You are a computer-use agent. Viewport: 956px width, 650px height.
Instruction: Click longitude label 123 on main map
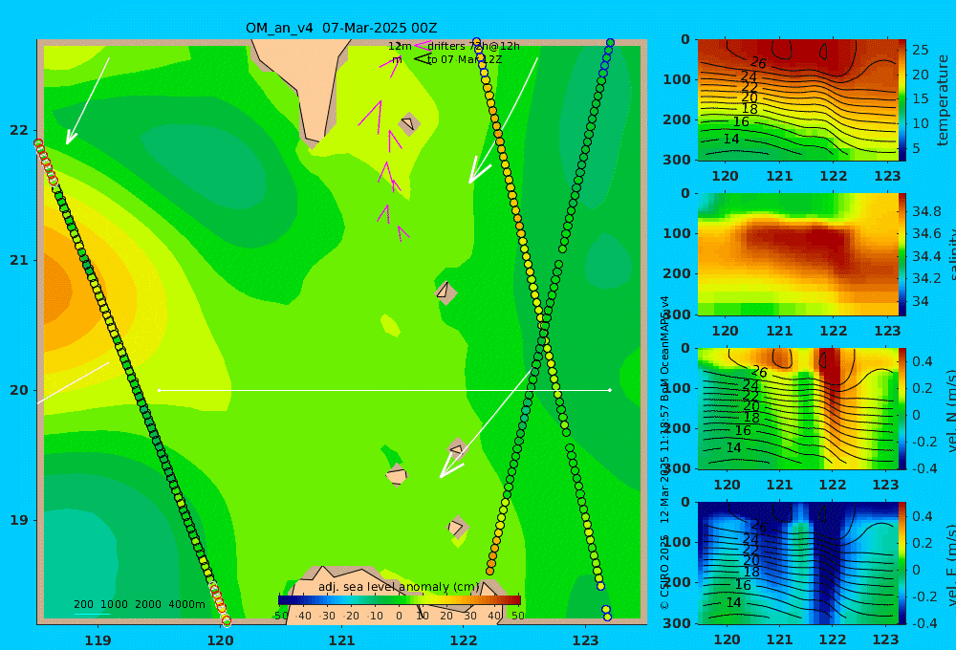pyautogui.click(x=585, y=640)
